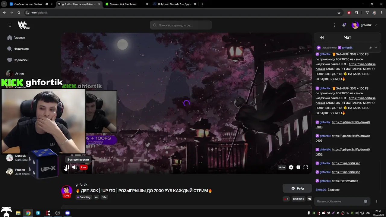Screen dimensions: 386x217
Task: Click the stream timer 00:02:51
Action: [x=299, y=199]
